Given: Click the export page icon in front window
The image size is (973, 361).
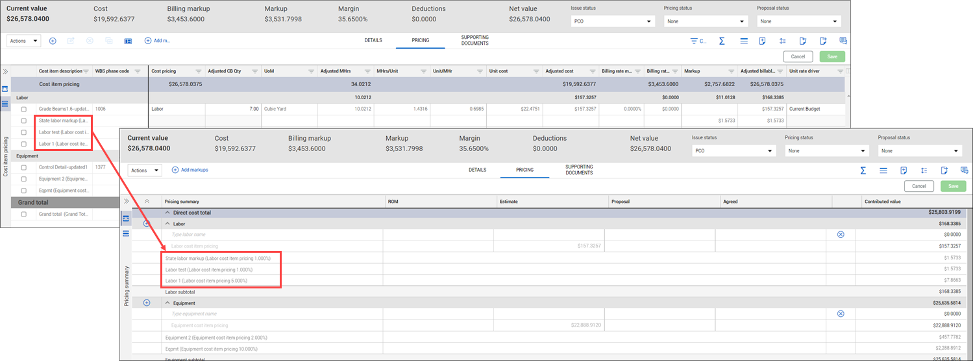Looking at the screenshot, I should pyautogui.click(x=944, y=170).
